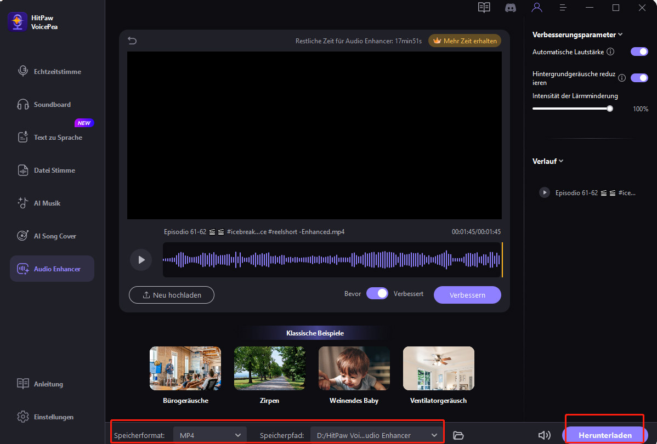Open the Anleitung guide

pos(40,384)
